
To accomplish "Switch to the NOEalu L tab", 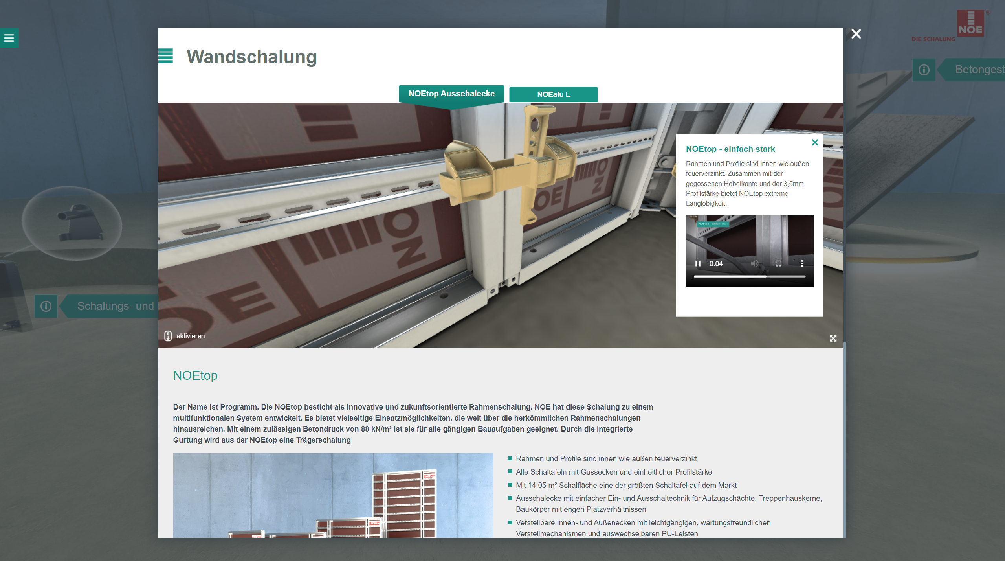I will 554,94.
